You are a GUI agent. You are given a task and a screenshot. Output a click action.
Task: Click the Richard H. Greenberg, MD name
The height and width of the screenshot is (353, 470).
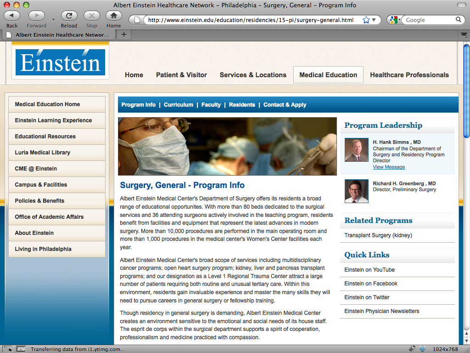point(404,183)
